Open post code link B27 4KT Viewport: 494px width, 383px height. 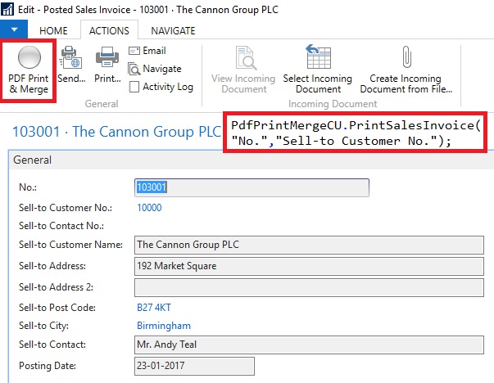[x=154, y=308]
